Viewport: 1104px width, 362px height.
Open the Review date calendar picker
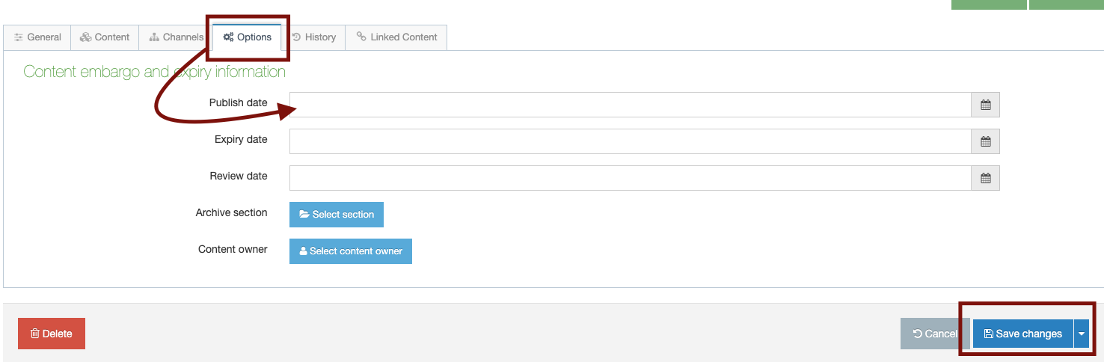985,179
